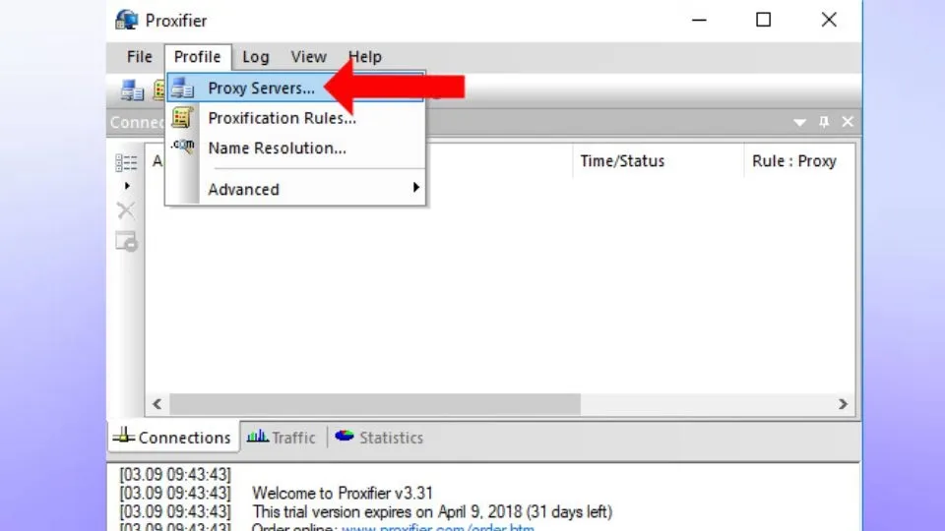
Task: Click the X delete icon in side toolbar
Action: [x=126, y=210]
